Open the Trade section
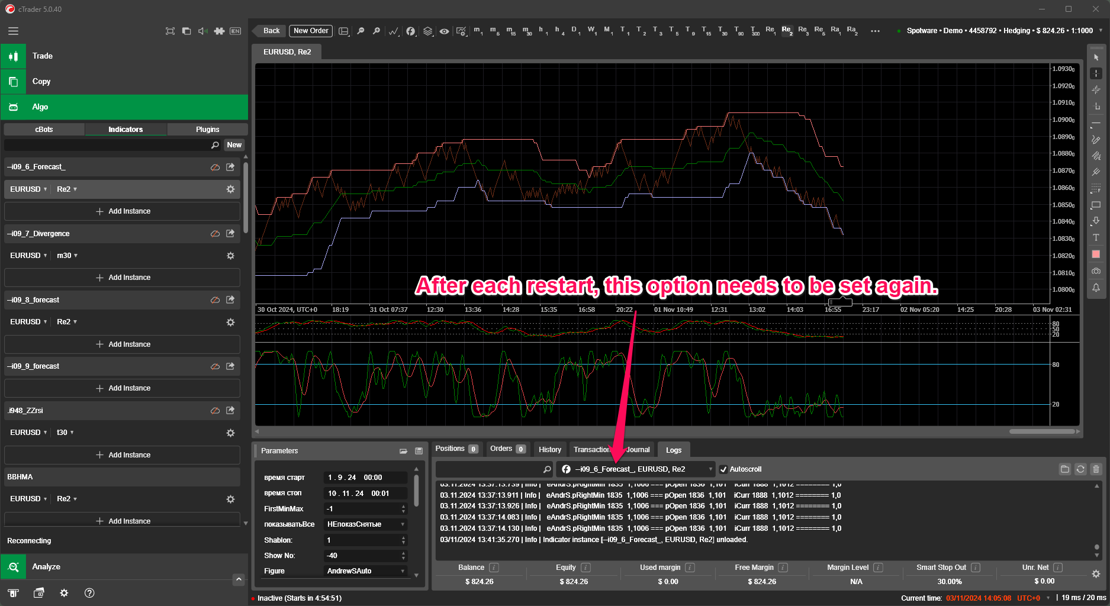This screenshot has width=1110, height=606. (x=124, y=56)
